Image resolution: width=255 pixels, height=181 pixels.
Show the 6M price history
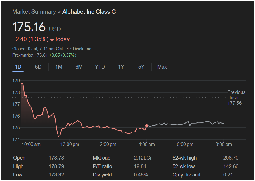point(79,67)
